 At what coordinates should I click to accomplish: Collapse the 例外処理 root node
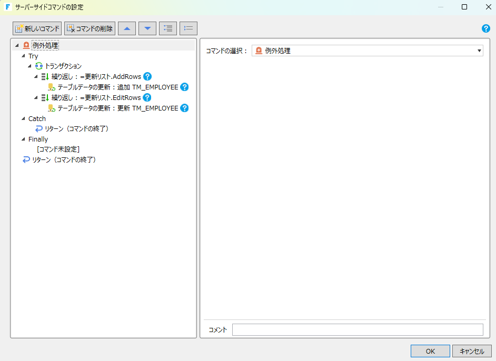[x=17, y=45]
